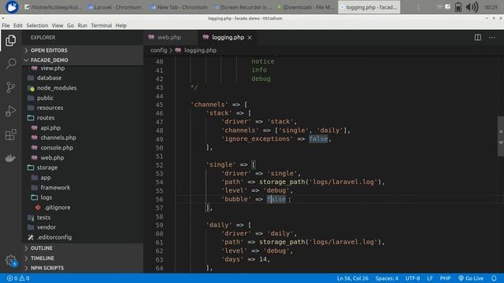This screenshot has height=283, width=504.
Task: Open the Selection menu
Action: coord(37,25)
